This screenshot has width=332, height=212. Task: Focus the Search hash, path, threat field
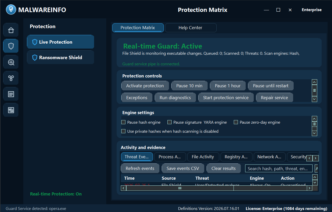point(279,169)
